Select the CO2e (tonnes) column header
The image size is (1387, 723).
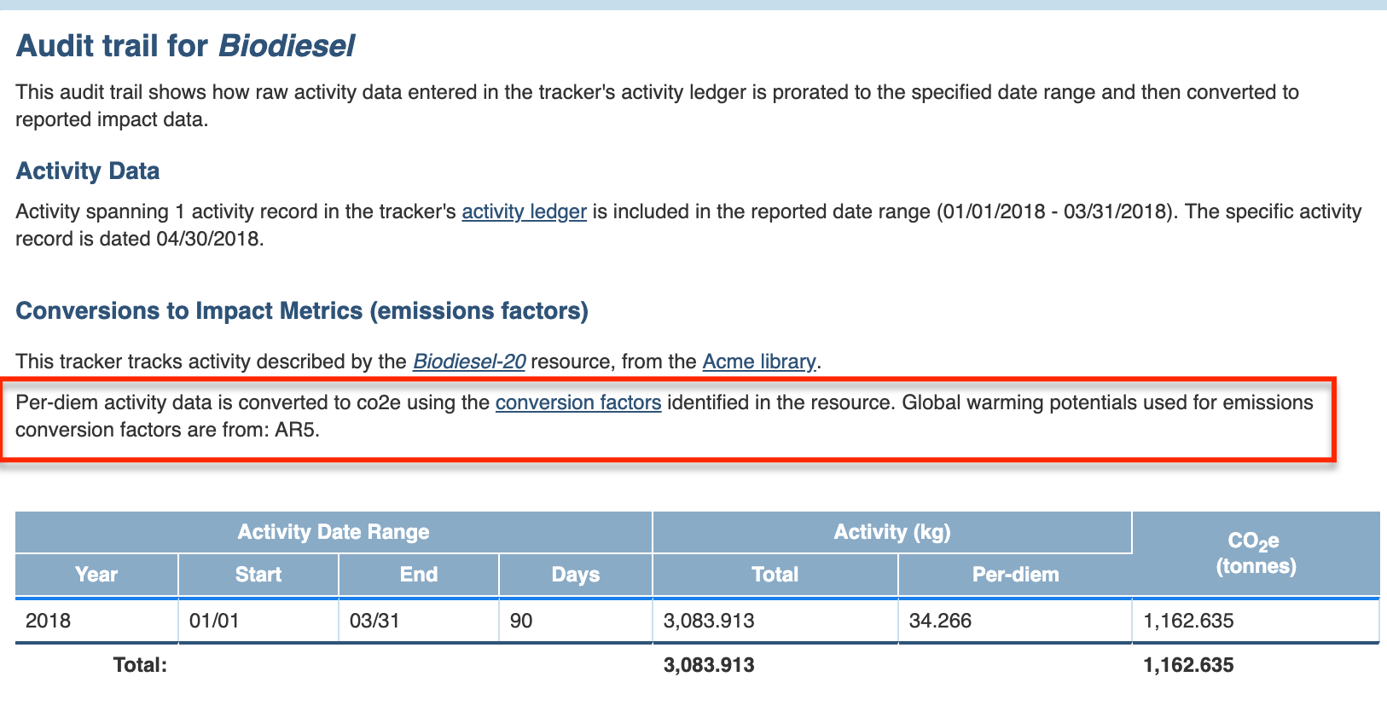click(1256, 553)
